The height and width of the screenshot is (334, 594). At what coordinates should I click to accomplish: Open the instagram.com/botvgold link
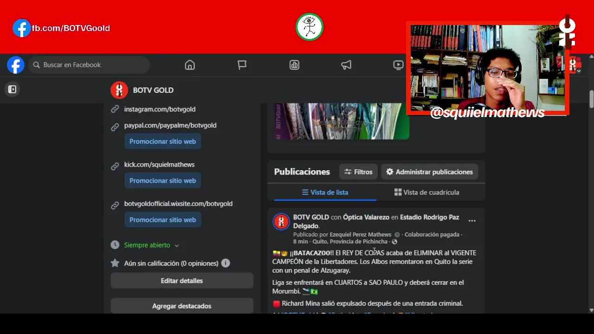click(160, 109)
